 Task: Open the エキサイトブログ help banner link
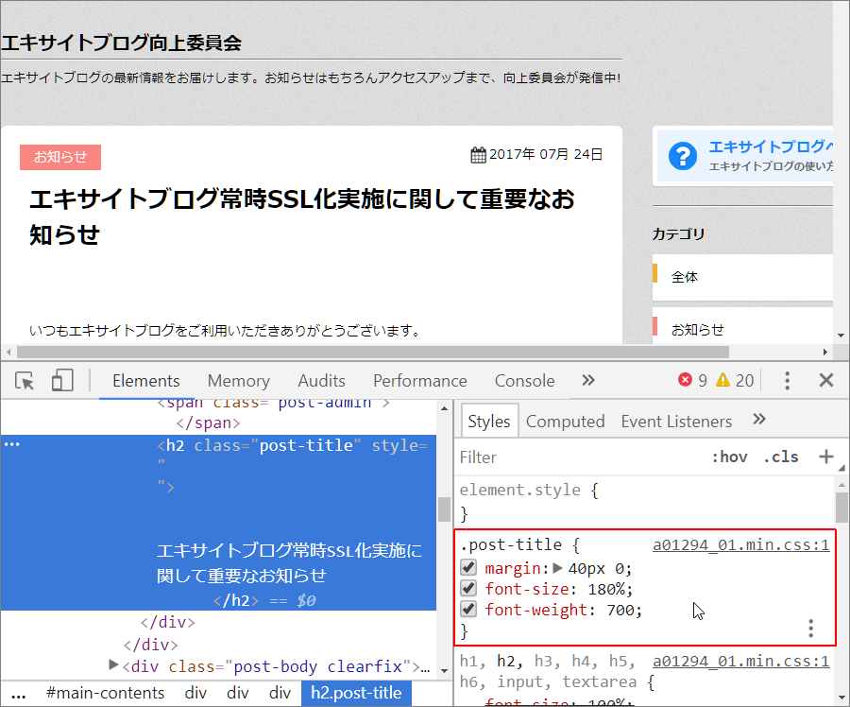[x=745, y=156]
